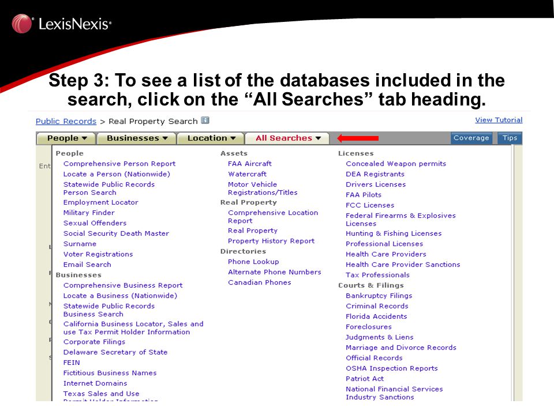
Task: Click the Coverage button
Action: click(x=471, y=138)
